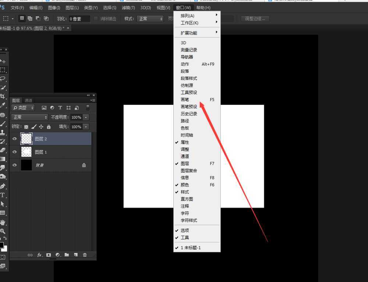
Task: Open the layer filter 类型 dropdown
Action: (23, 108)
